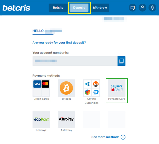
Task: Pick the Dash crypto icon
Action: [x=96, y=92]
